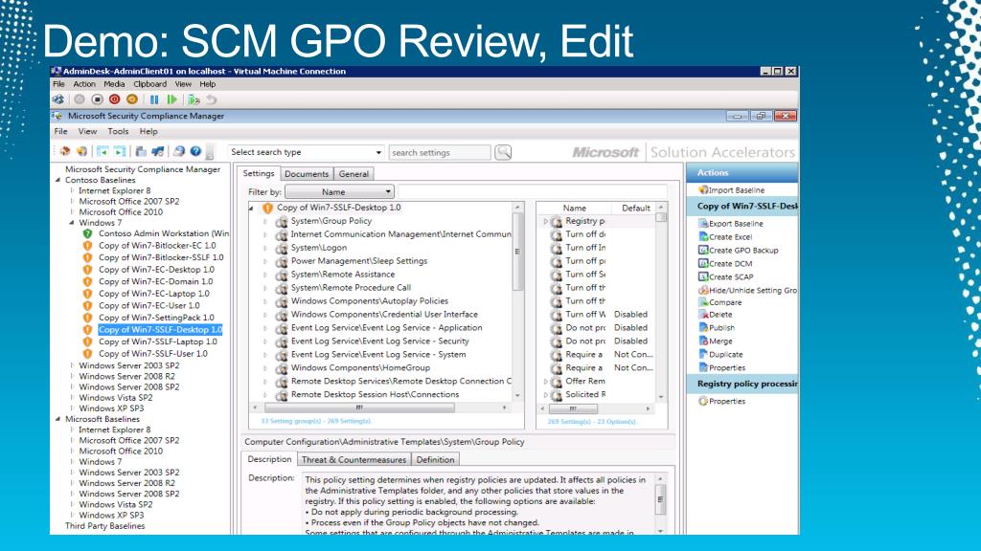Select Windows Server 2008 R2 under Contoso
Screen dimensions: 981x551
point(127,376)
